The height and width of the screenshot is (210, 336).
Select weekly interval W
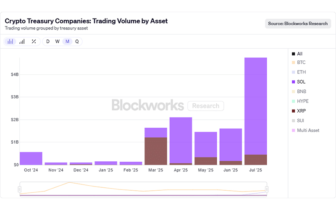point(57,42)
